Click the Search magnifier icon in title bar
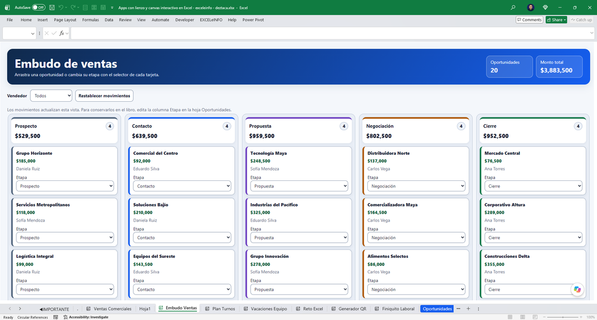Image resolution: width=597 pixels, height=320 pixels. point(513,8)
